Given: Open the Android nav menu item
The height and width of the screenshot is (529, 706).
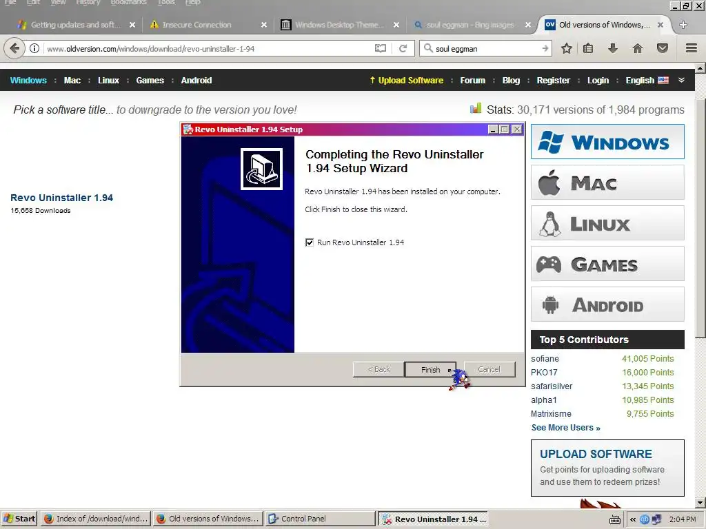Looking at the screenshot, I should point(196,80).
